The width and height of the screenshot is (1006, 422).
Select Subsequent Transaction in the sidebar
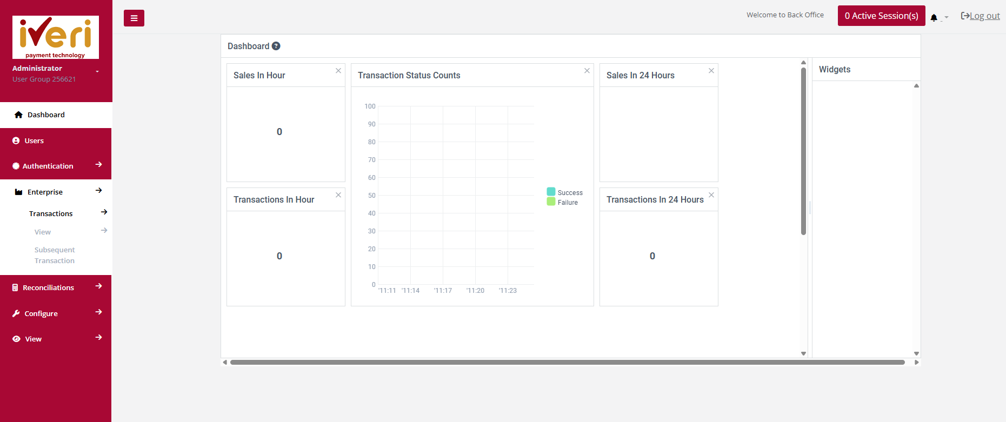(x=55, y=255)
